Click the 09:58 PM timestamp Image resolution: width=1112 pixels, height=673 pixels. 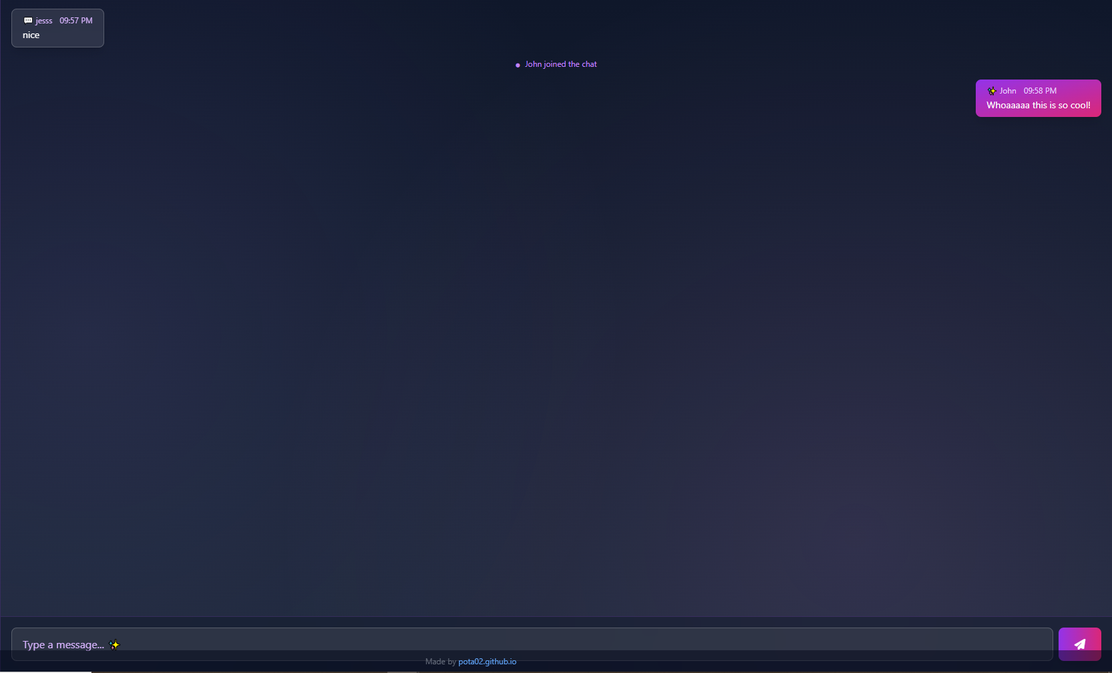click(1040, 91)
